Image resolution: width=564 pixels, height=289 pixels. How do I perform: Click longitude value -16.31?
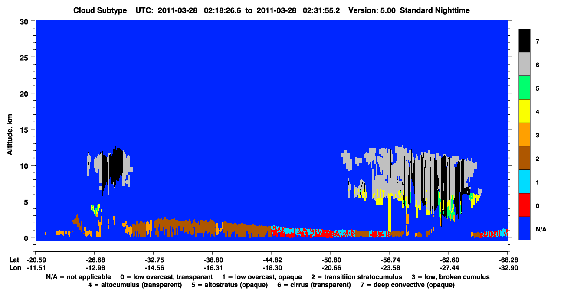click(212, 268)
